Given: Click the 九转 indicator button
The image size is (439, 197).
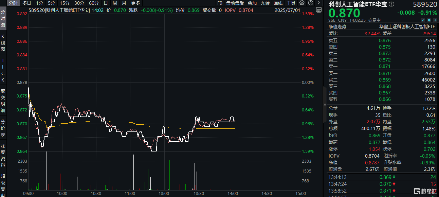Looking at the screenshot, I should click(x=265, y=3).
